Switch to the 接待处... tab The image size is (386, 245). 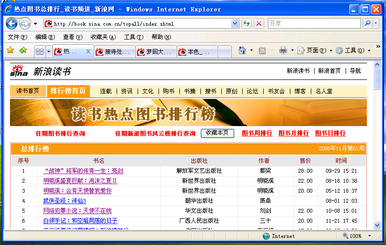coord(115,52)
